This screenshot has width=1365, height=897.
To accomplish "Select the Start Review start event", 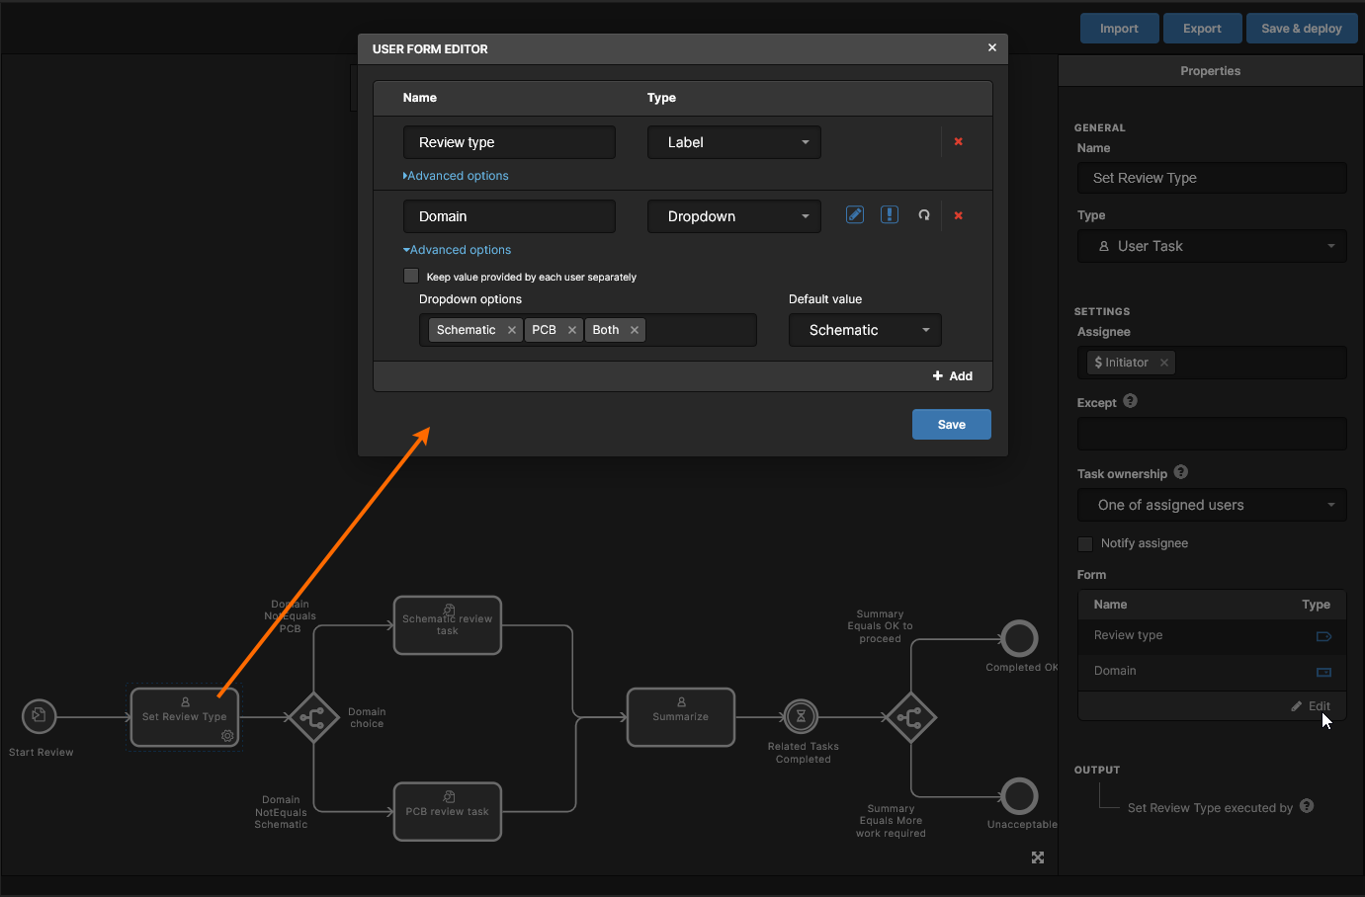I will coord(40,716).
